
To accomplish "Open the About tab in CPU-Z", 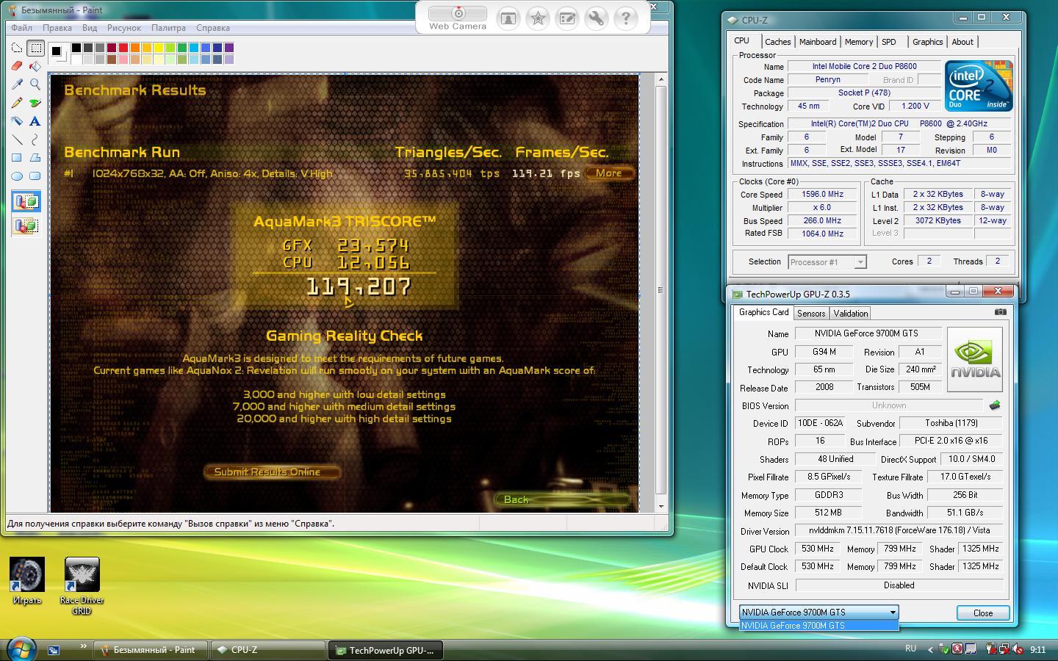I will [x=962, y=42].
